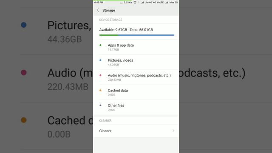
Task: Click the green Apps & app data dot
Action: pos(100,45)
